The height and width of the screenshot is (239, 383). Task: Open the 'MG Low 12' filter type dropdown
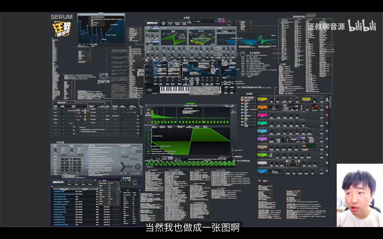click(224, 31)
